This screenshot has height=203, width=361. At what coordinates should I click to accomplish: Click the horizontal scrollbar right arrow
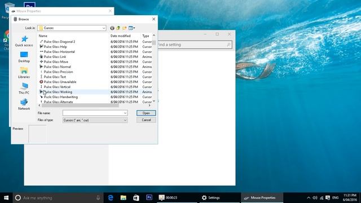tap(149, 105)
